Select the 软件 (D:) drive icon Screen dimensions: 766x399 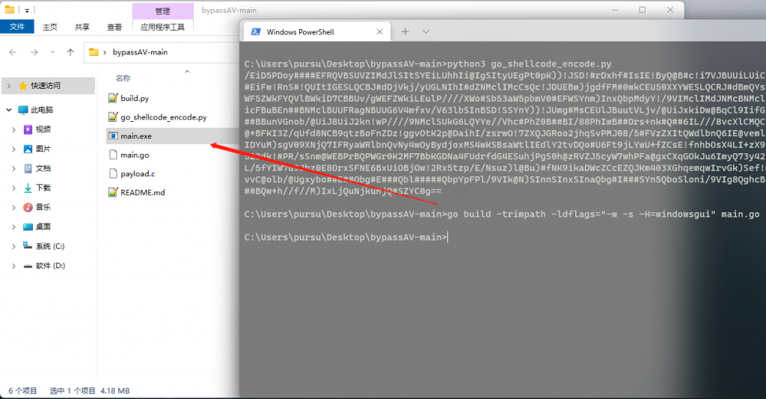tap(28, 266)
